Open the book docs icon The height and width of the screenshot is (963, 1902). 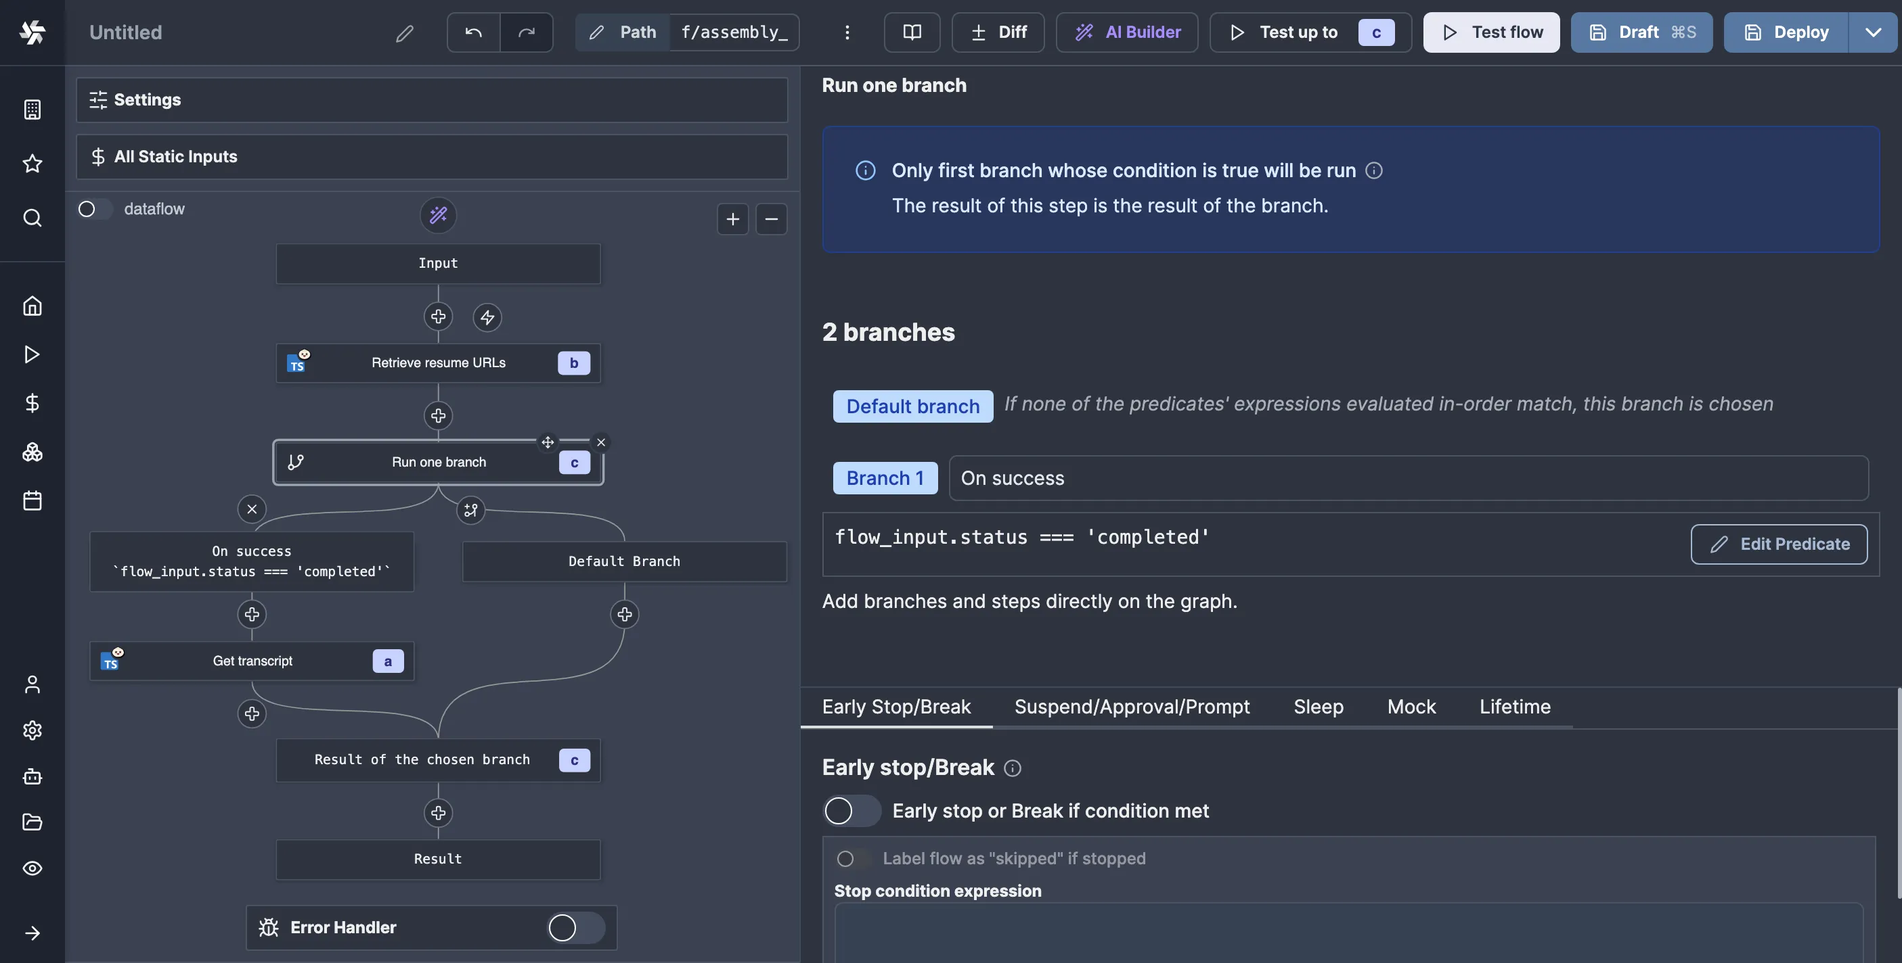click(x=912, y=32)
